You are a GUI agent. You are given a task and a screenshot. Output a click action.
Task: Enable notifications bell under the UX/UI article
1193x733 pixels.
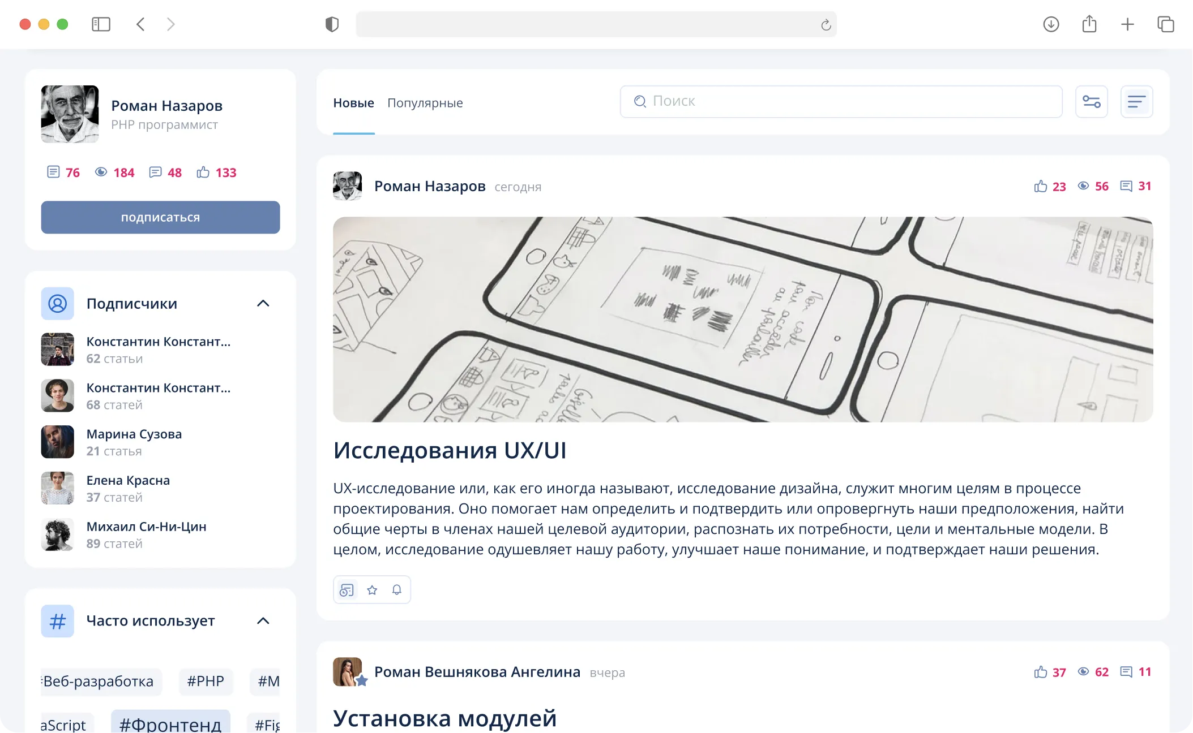(397, 590)
